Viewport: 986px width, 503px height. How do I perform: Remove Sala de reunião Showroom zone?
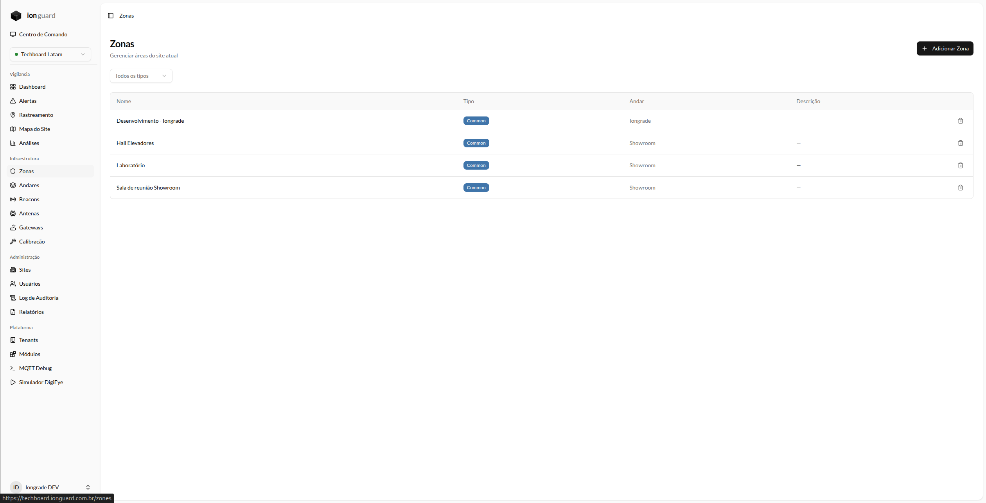960,188
